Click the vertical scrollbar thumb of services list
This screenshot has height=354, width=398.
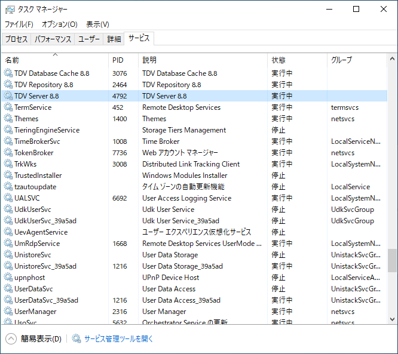(392, 260)
